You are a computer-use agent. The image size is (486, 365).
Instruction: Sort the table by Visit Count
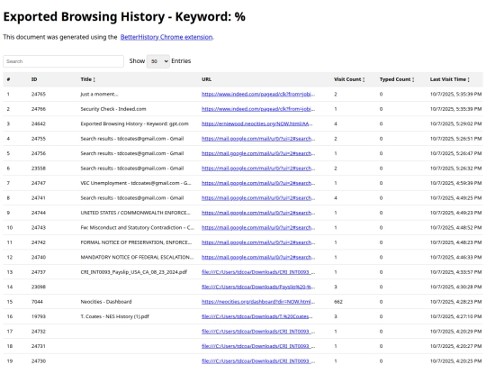point(349,79)
